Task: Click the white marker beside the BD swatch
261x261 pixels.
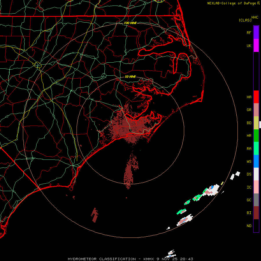Action: 260,125
